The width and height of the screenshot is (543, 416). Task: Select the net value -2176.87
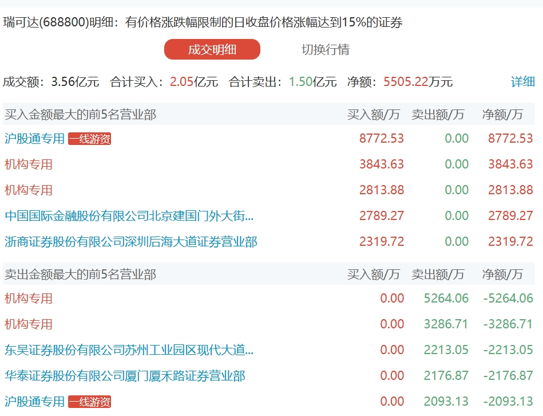(x=508, y=375)
